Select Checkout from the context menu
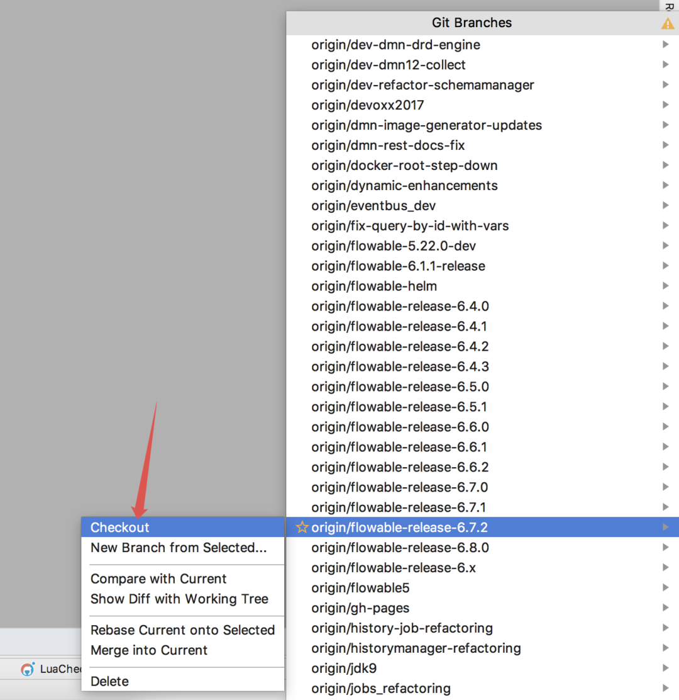This screenshot has width=679, height=700. pyautogui.click(x=183, y=528)
